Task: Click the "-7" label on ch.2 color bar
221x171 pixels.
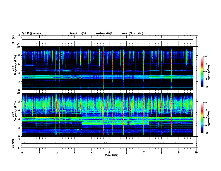Action: click(x=206, y=110)
